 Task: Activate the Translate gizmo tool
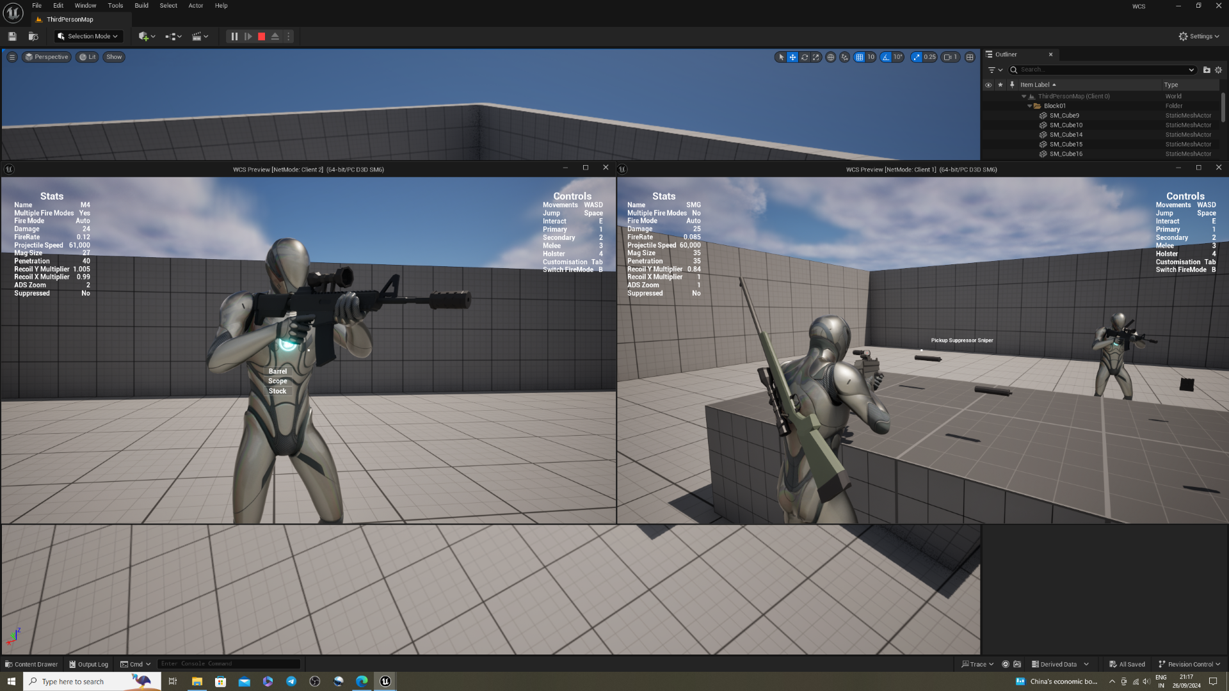click(792, 57)
